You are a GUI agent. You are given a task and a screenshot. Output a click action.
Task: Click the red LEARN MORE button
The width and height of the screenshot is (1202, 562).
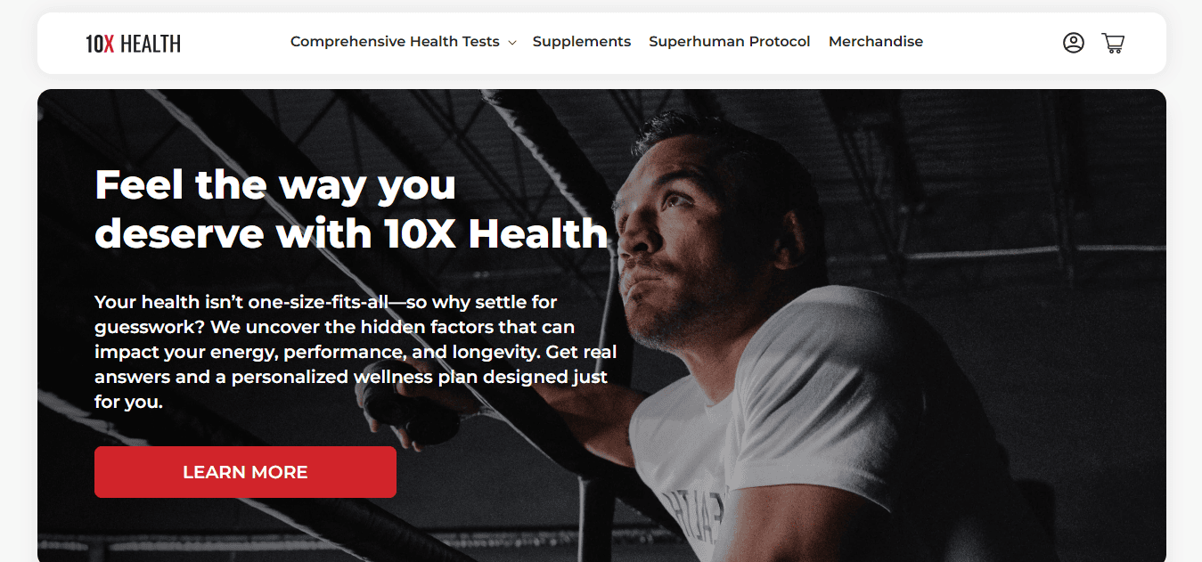tap(245, 472)
